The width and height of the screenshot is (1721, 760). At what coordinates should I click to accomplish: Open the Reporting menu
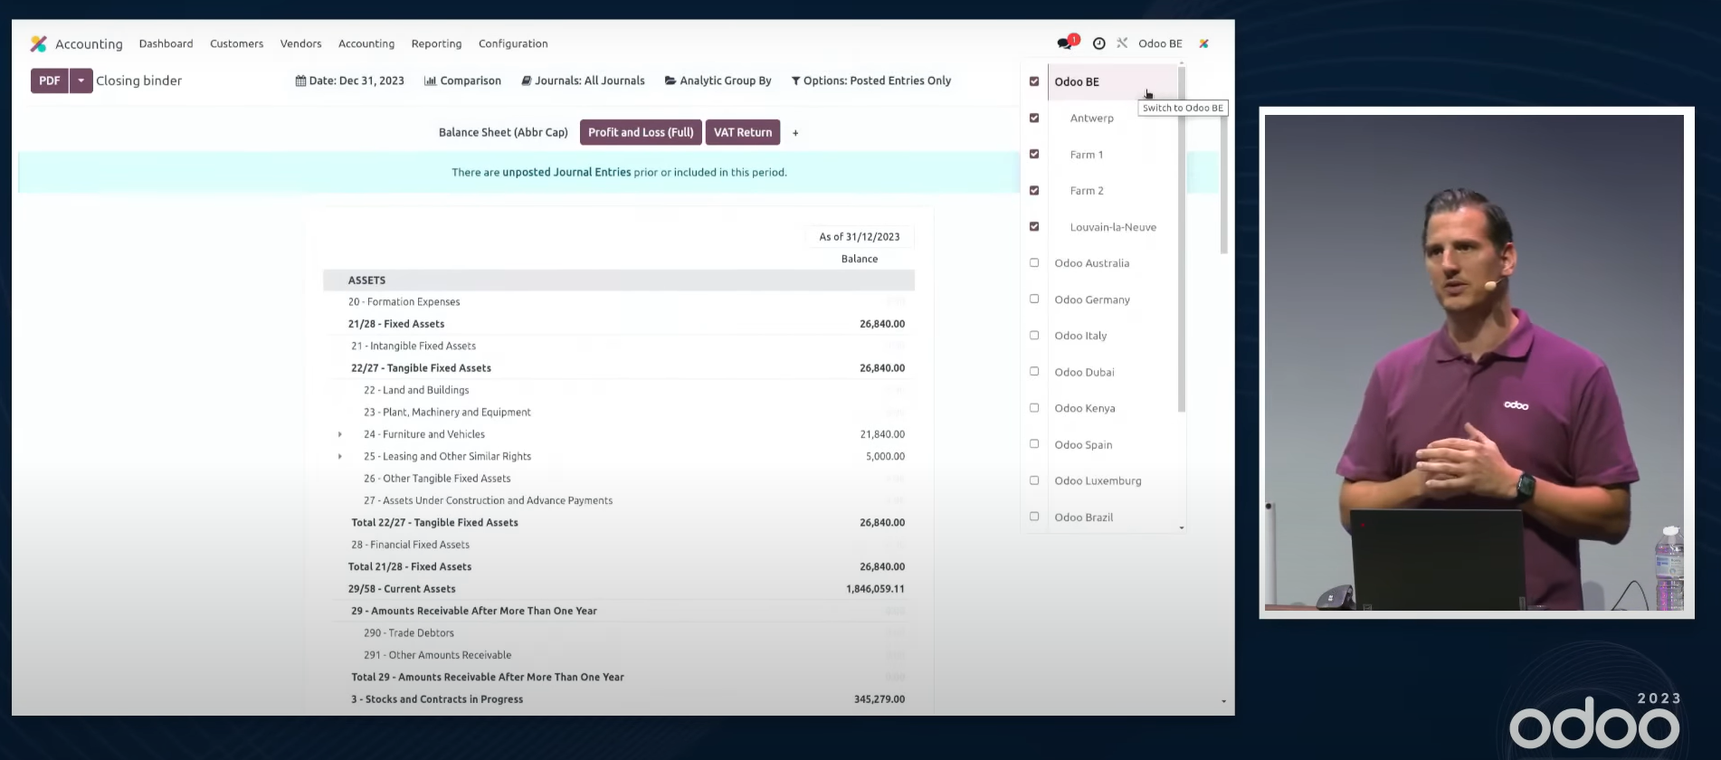[436, 43]
